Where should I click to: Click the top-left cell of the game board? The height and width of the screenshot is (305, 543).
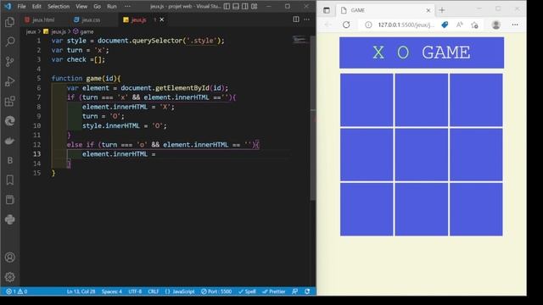[x=367, y=100]
